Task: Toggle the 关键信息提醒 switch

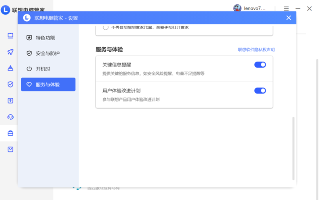Action: 260,65
